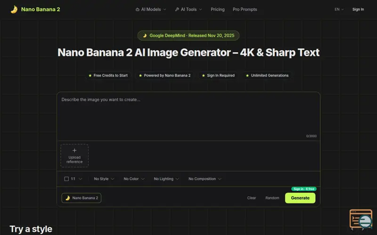Open the 1:1 aspect ratio dropdown
Screen dimensions: 377x235
[74, 179]
